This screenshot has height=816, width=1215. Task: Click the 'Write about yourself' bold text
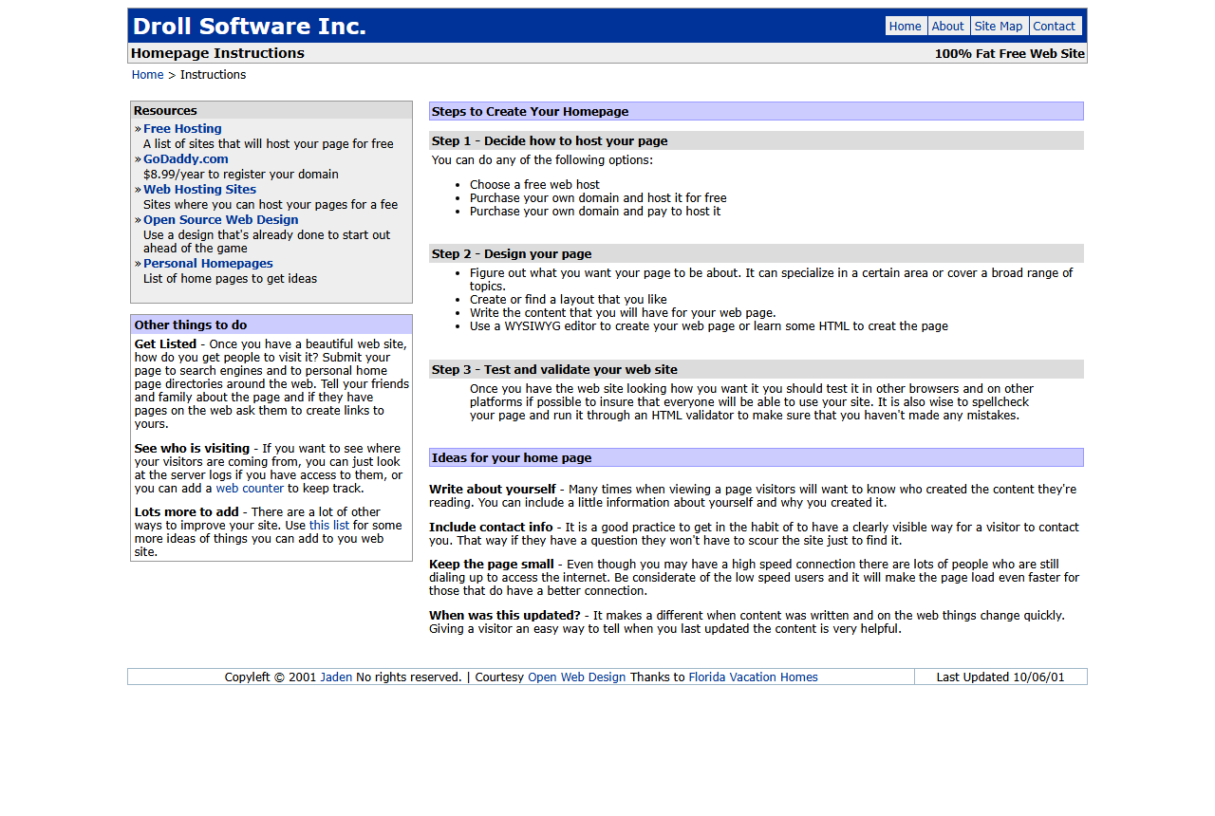(x=493, y=490)
